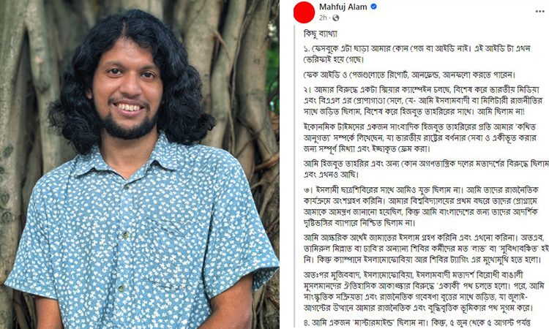549x329 pixels.
Task: Open the three-dot post options menu
Action: 539,11
